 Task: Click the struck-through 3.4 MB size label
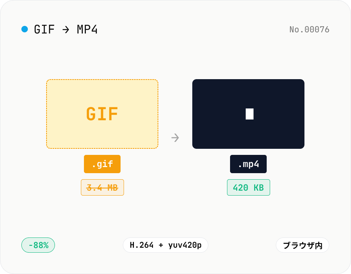[102, 187]
